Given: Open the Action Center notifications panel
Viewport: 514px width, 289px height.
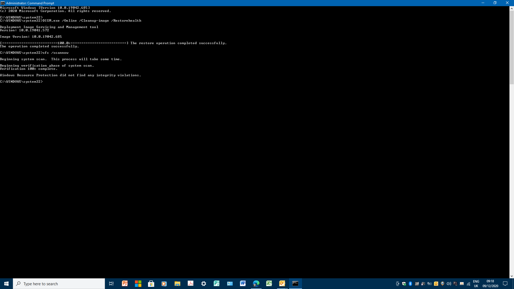Looking at the screenshot, I should pyautogui.click(x=505, y=284).
